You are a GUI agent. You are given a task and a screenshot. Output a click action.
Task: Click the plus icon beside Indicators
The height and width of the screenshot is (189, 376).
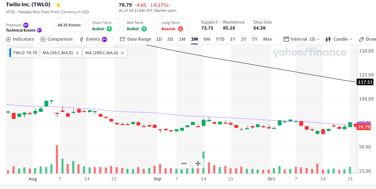pyautogui.click(x=8, y=39)
